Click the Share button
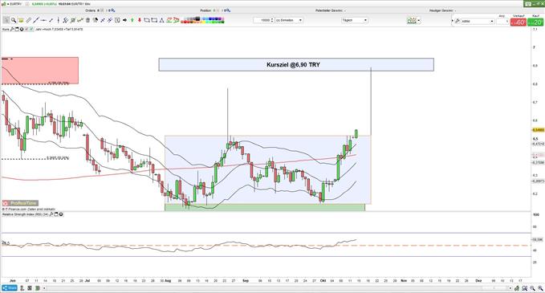The image size is (545, 293). (x=10, y=288)
